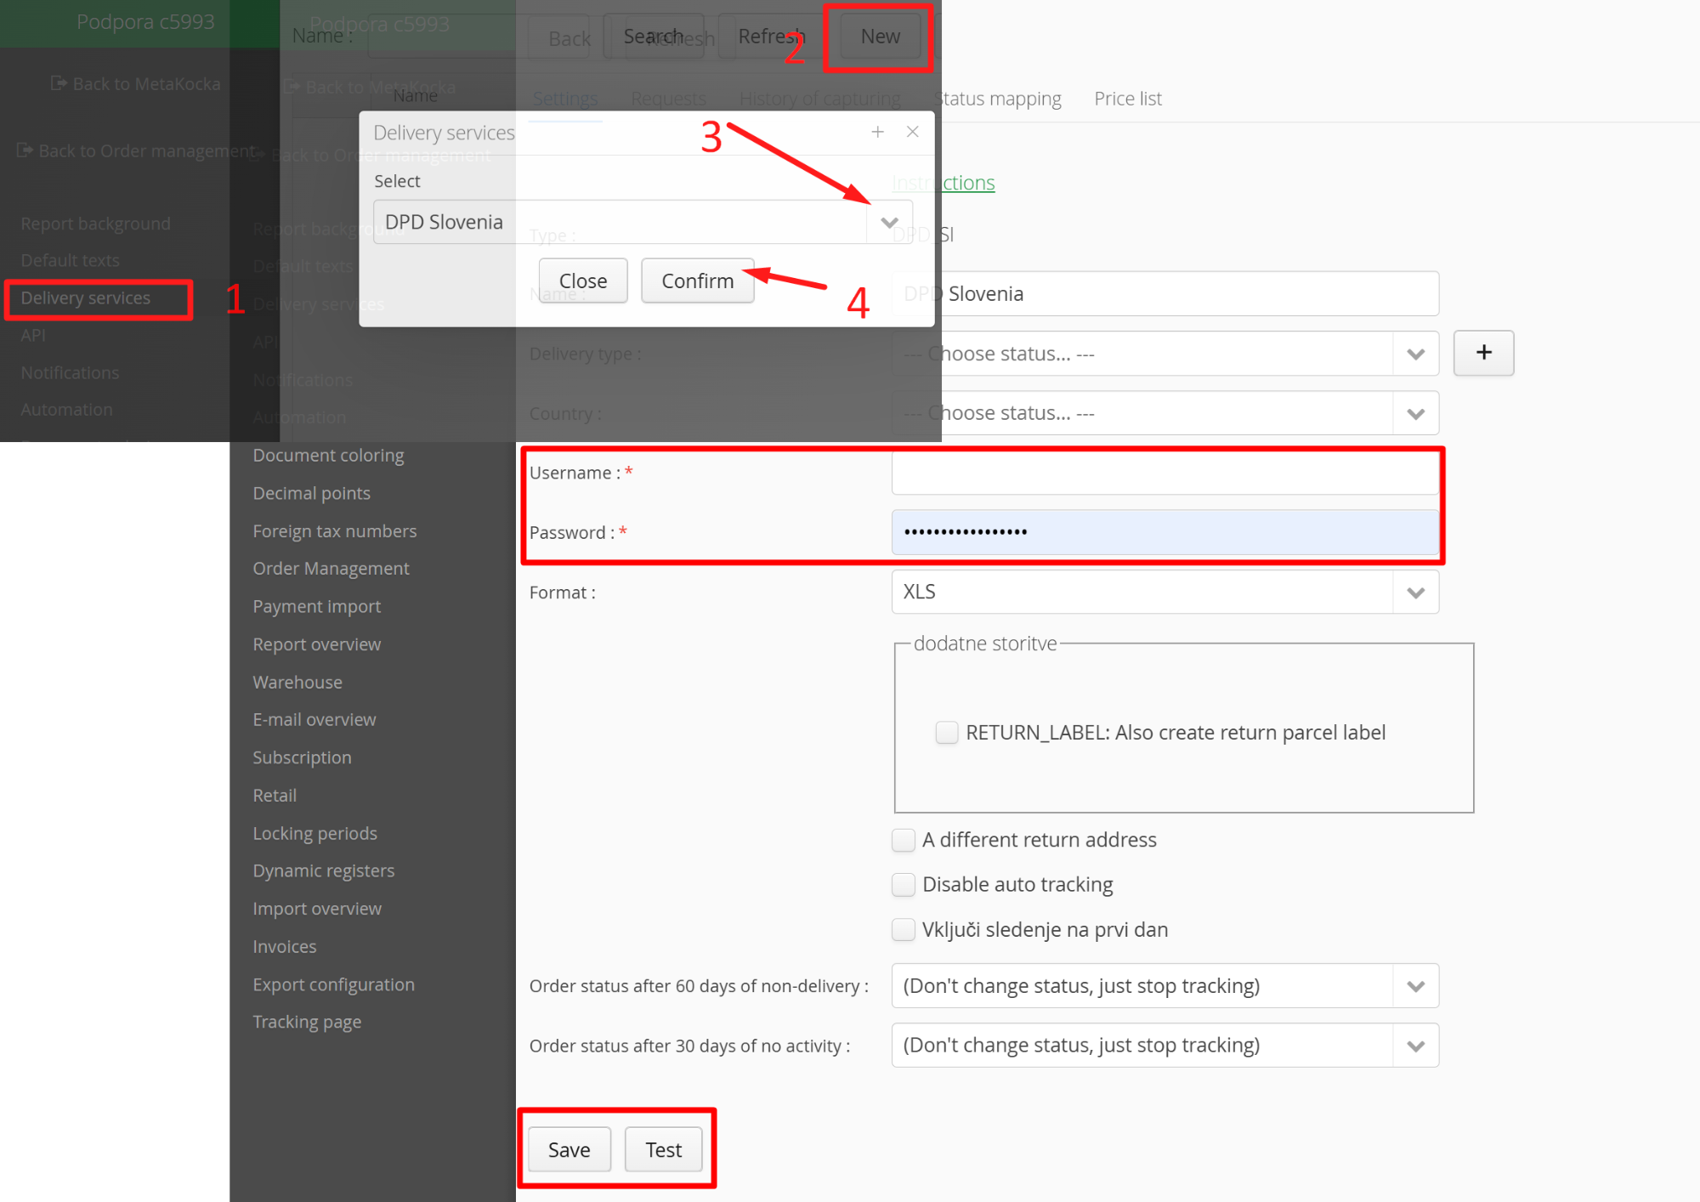Select Delivery services in sidebar menu

coord(86,298)
